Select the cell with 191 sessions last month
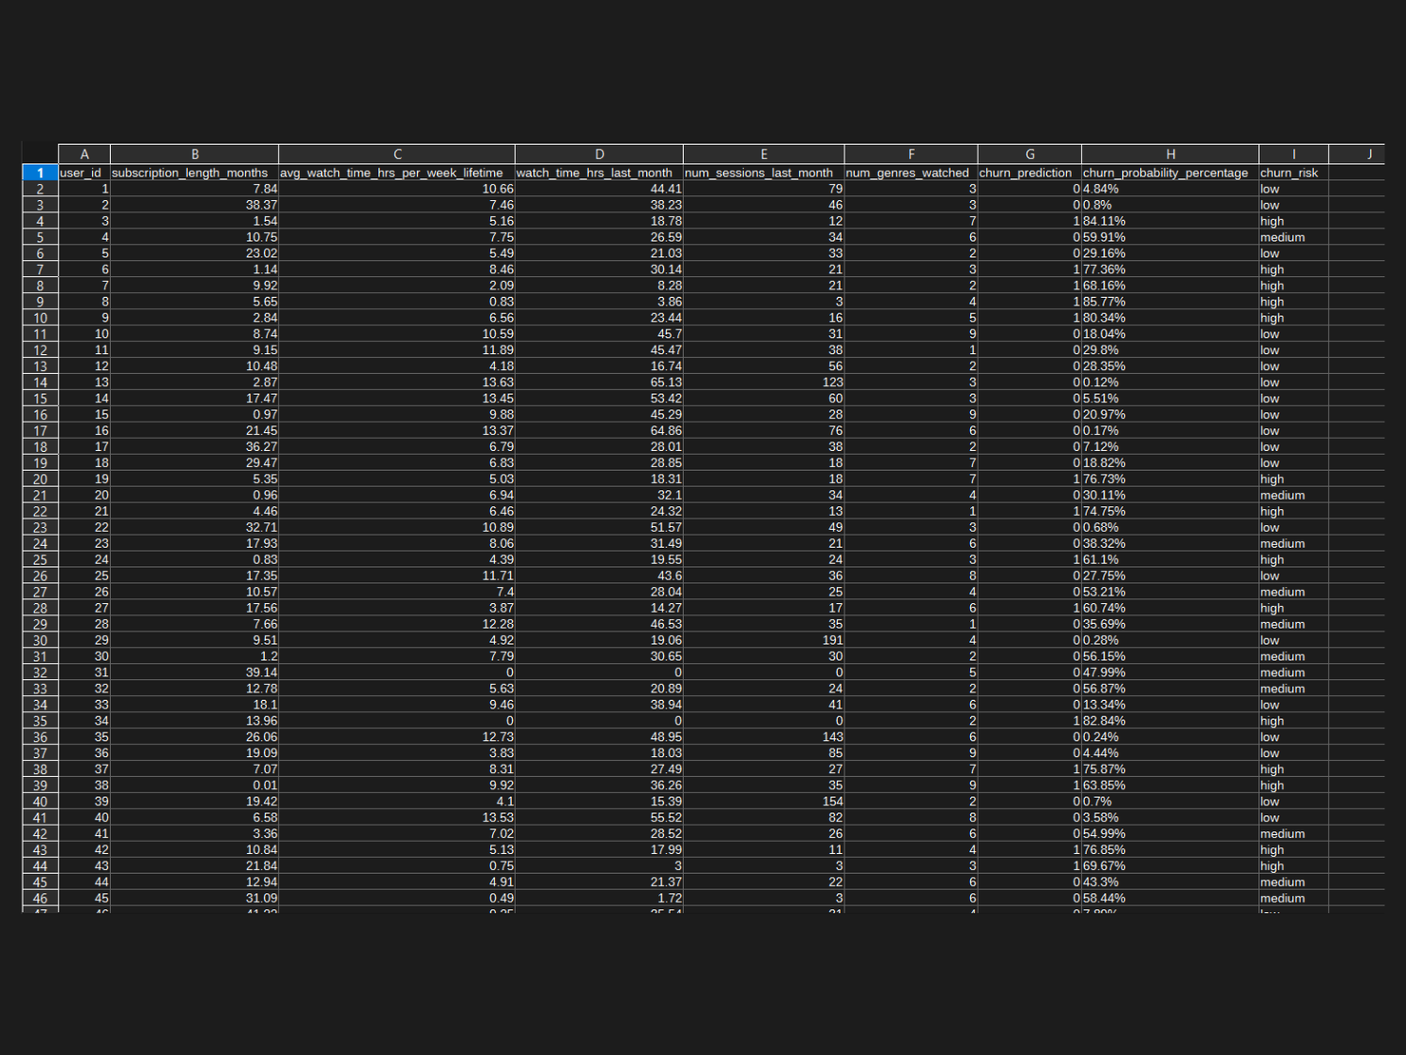The image size is (1406, 1055). (x=764, y=640)
